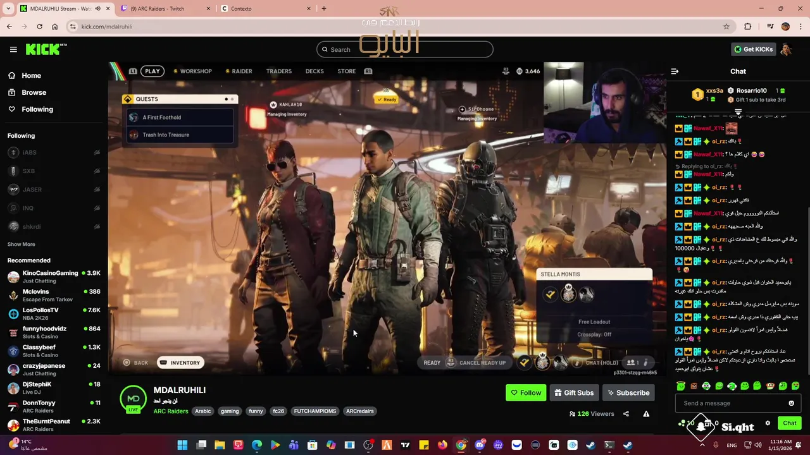
Task: Open the user profile avatar menu
Action: coord(786,49)
